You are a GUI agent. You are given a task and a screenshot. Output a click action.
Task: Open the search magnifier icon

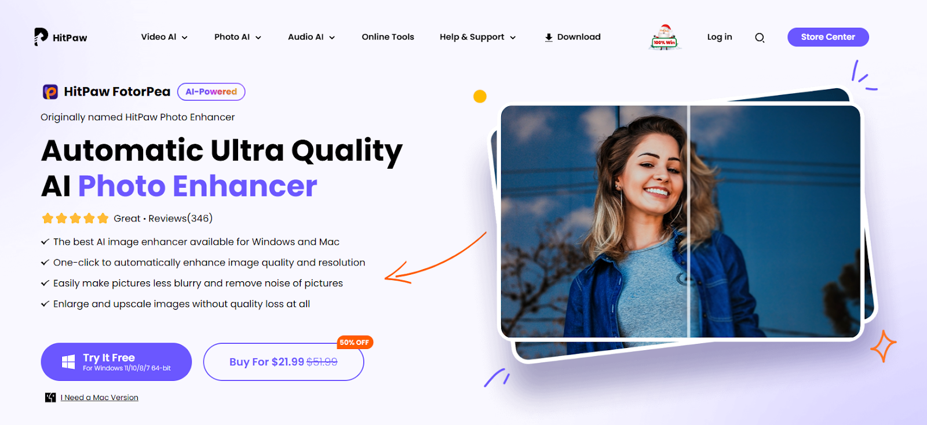coord(760,38)
